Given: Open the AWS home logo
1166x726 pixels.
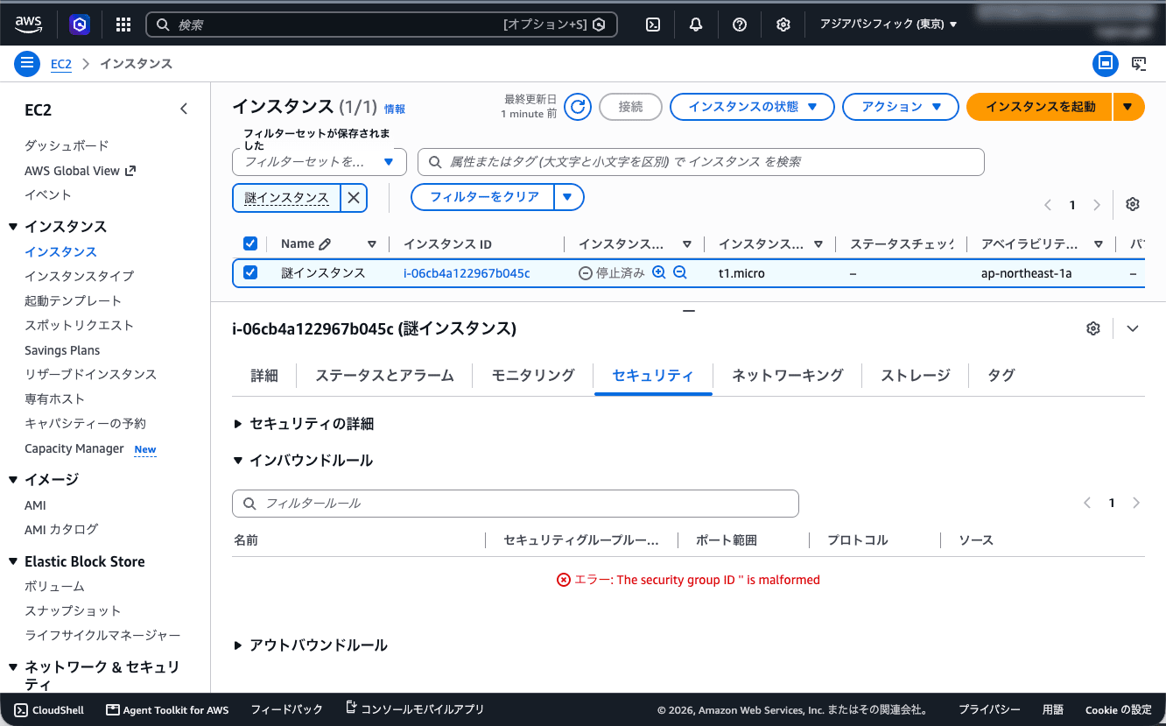Looking at the screenshot, I should [x=28, y=25].
